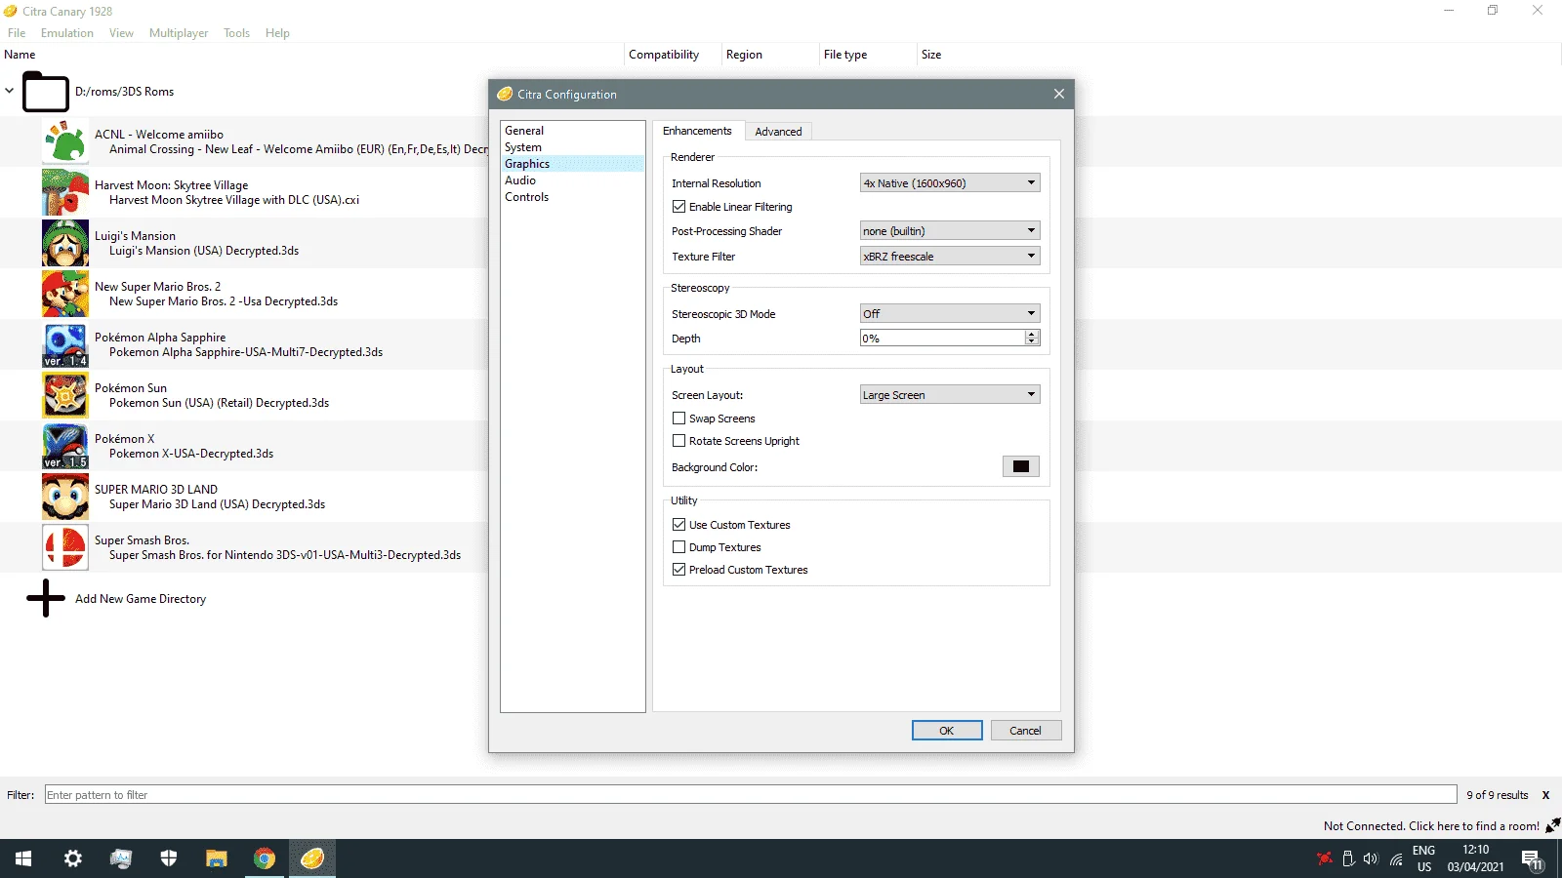Select the Enhancements tab
The width and height of the screenshot is (1562, 878).
click(x=697, y=131)
